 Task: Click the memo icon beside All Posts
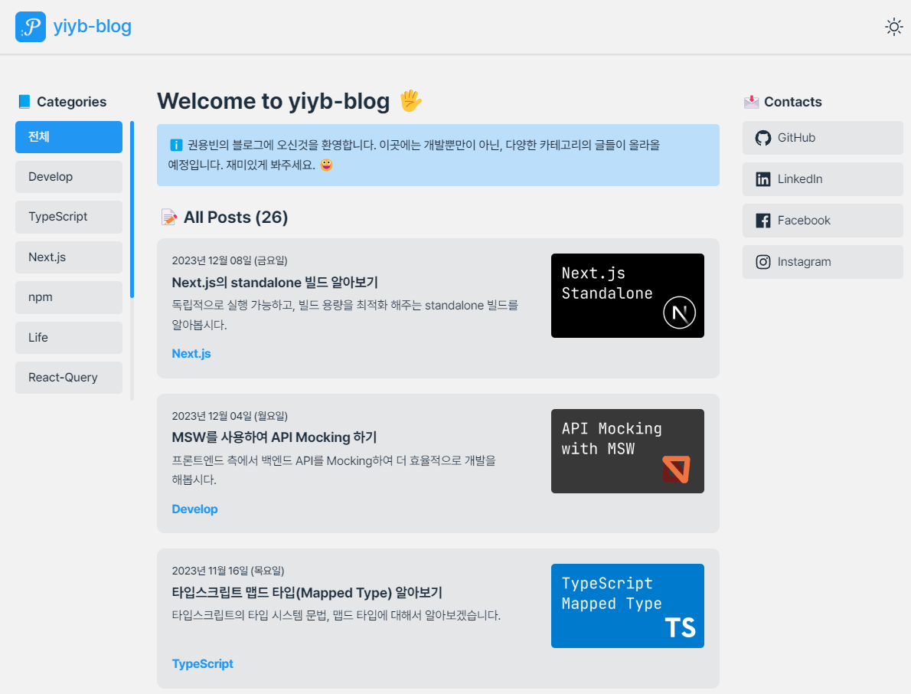tap(168, 218)
